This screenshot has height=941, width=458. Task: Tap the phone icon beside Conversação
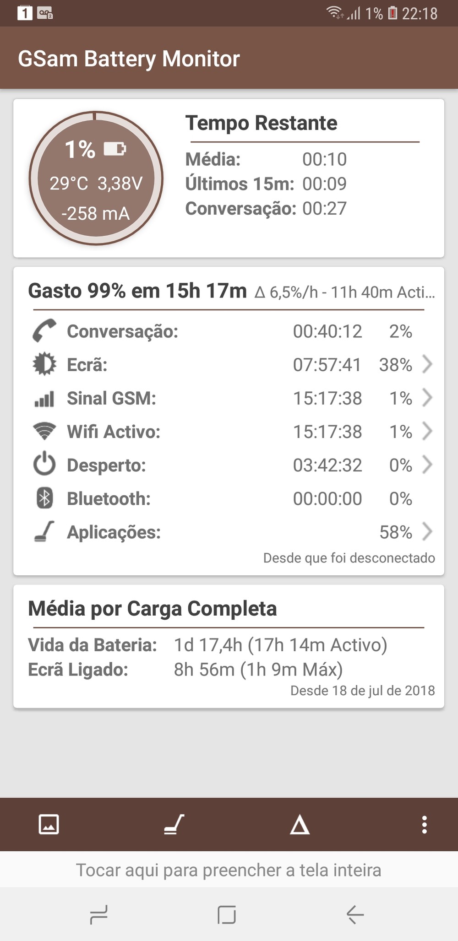click(44, 330)
